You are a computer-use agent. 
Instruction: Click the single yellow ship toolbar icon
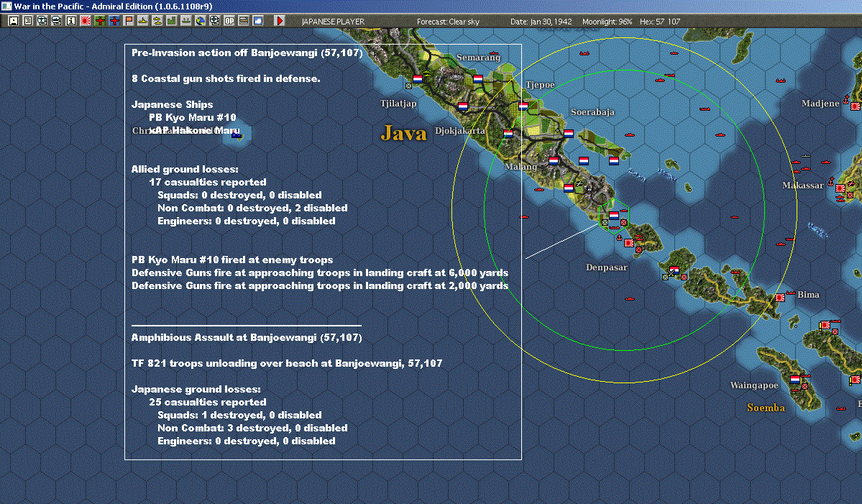tap(143, 21)
